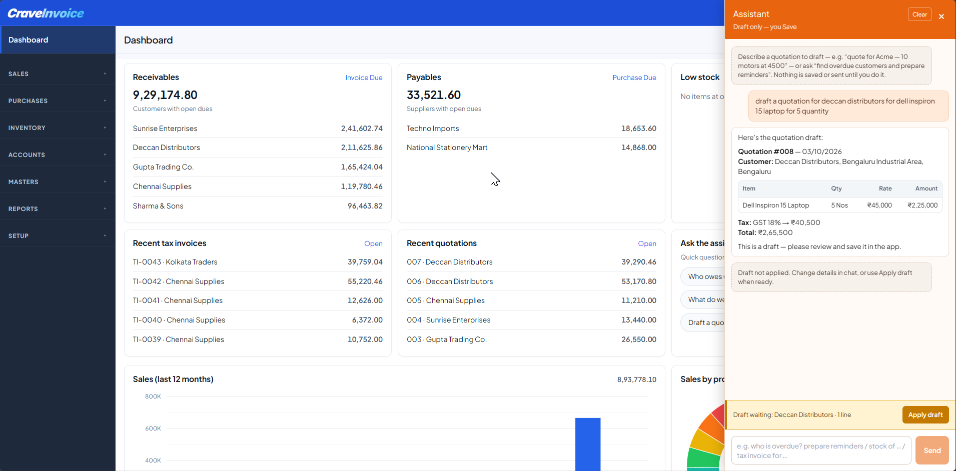
Task: Click the 'Who owes' quick question chip
Action: coord(703,276)
